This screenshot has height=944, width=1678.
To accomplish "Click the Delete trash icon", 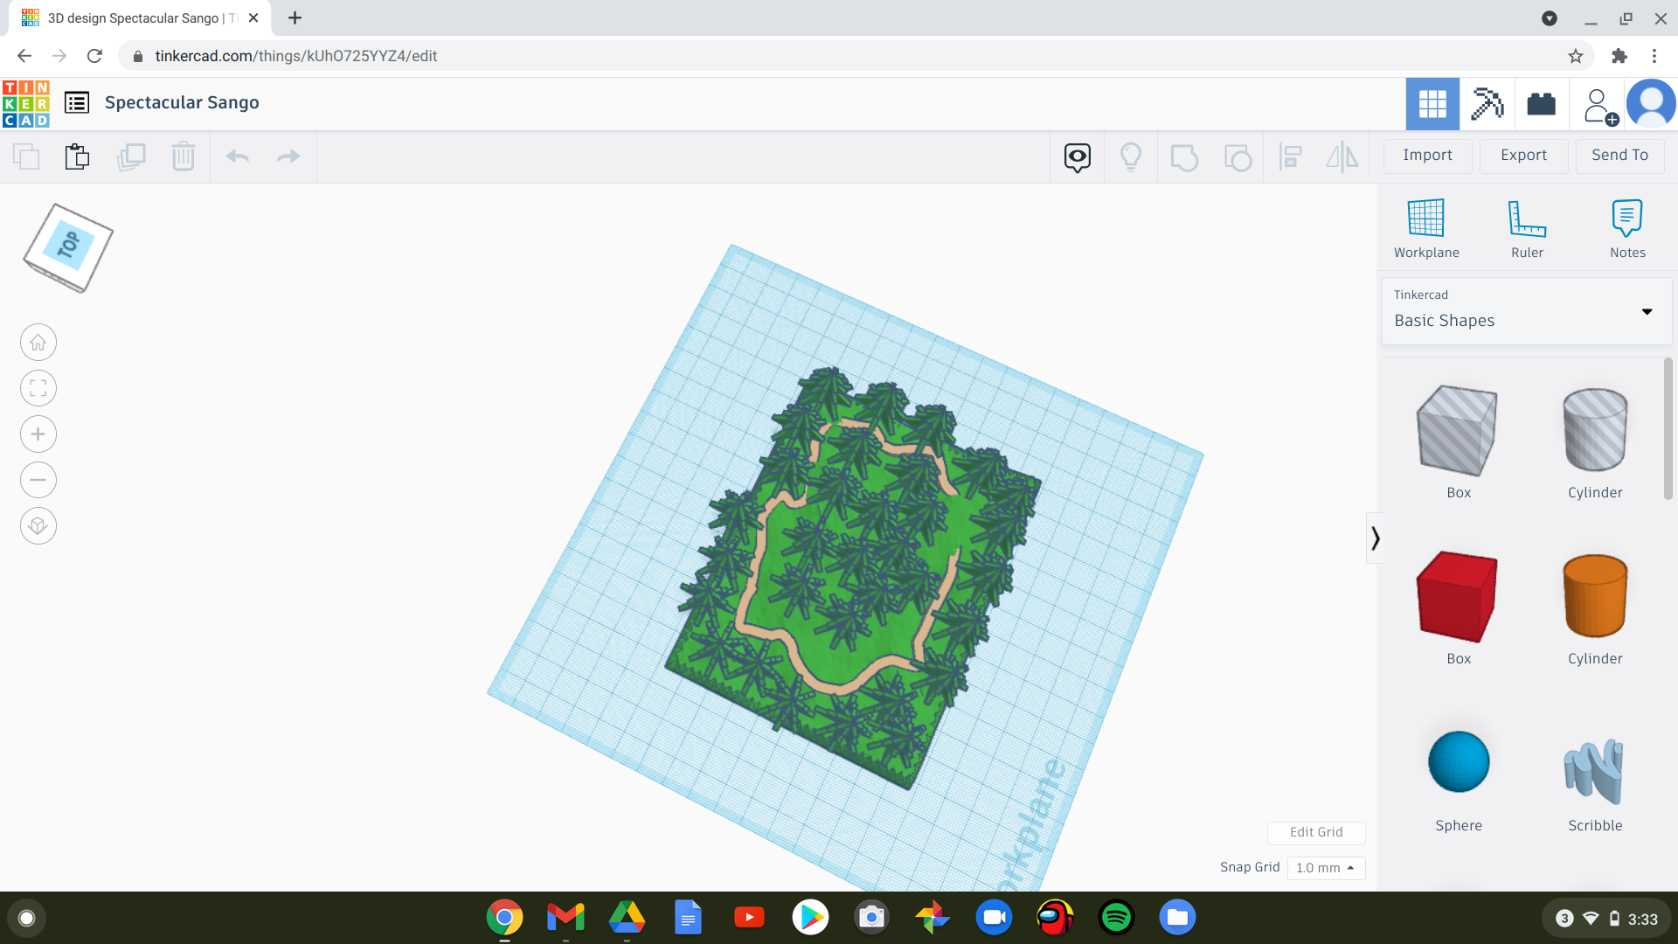I will pos(184,156).
